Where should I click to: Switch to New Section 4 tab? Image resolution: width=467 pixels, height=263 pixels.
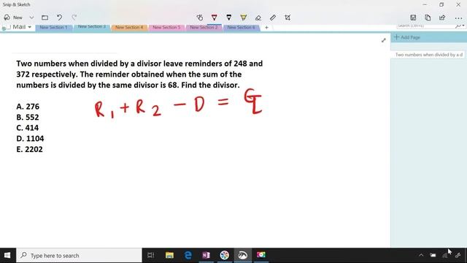click(x=129, y=28)
